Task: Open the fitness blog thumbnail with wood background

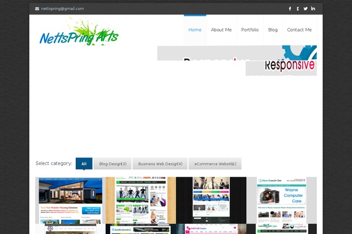Action: click(141, 200)
